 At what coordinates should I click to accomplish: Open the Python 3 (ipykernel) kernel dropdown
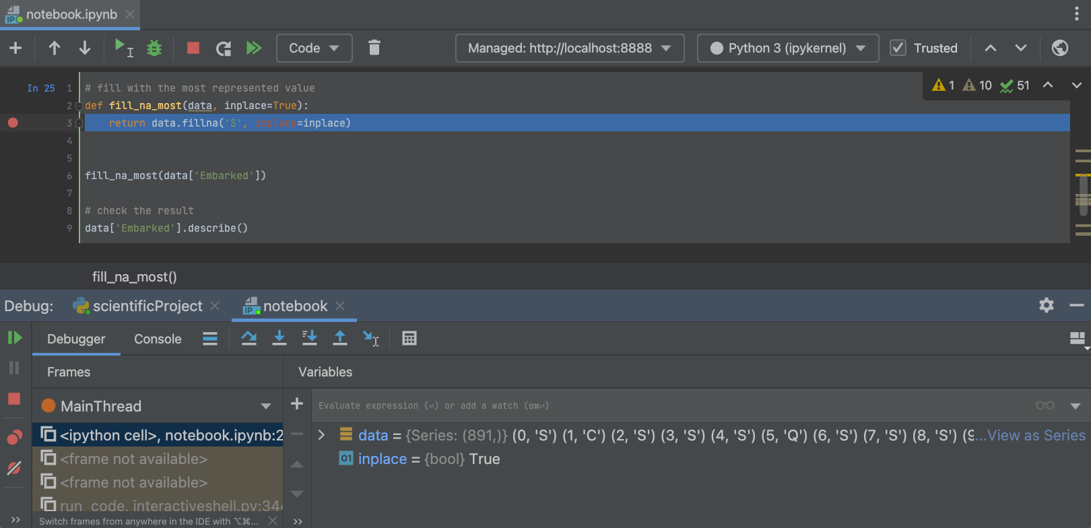coord(787,48)
